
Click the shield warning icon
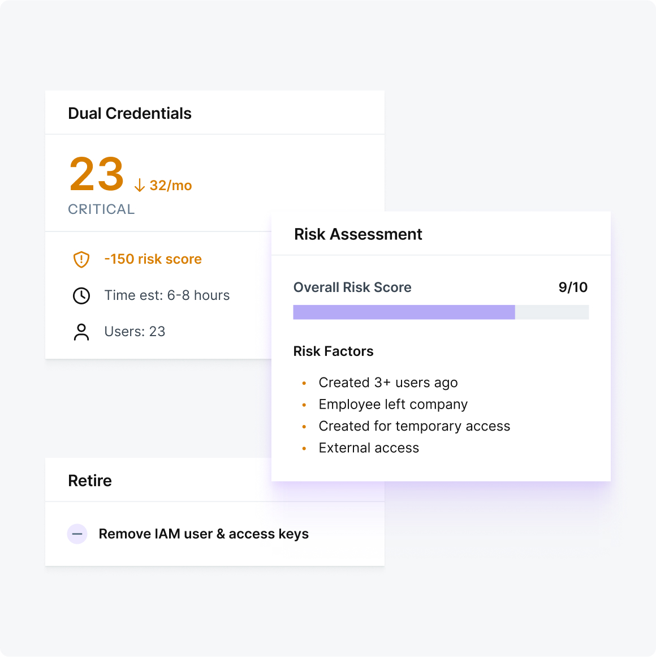81,260
